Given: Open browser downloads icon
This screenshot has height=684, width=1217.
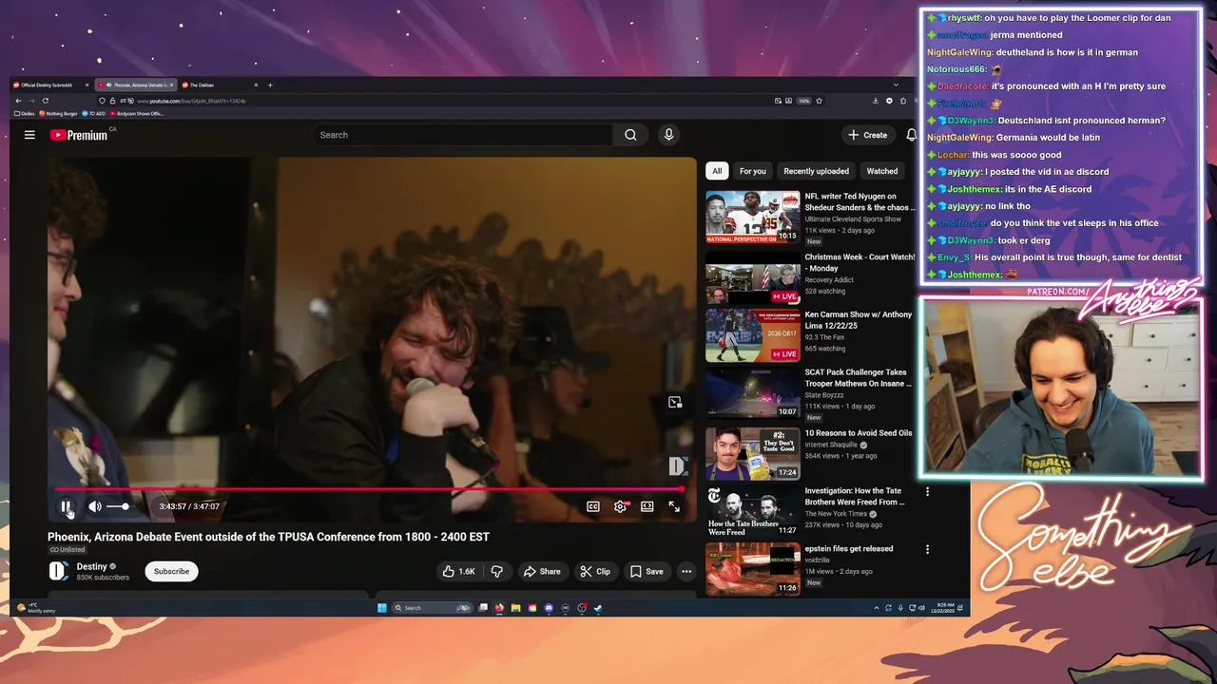Looking at the screenshot, I should coord(876,101).
